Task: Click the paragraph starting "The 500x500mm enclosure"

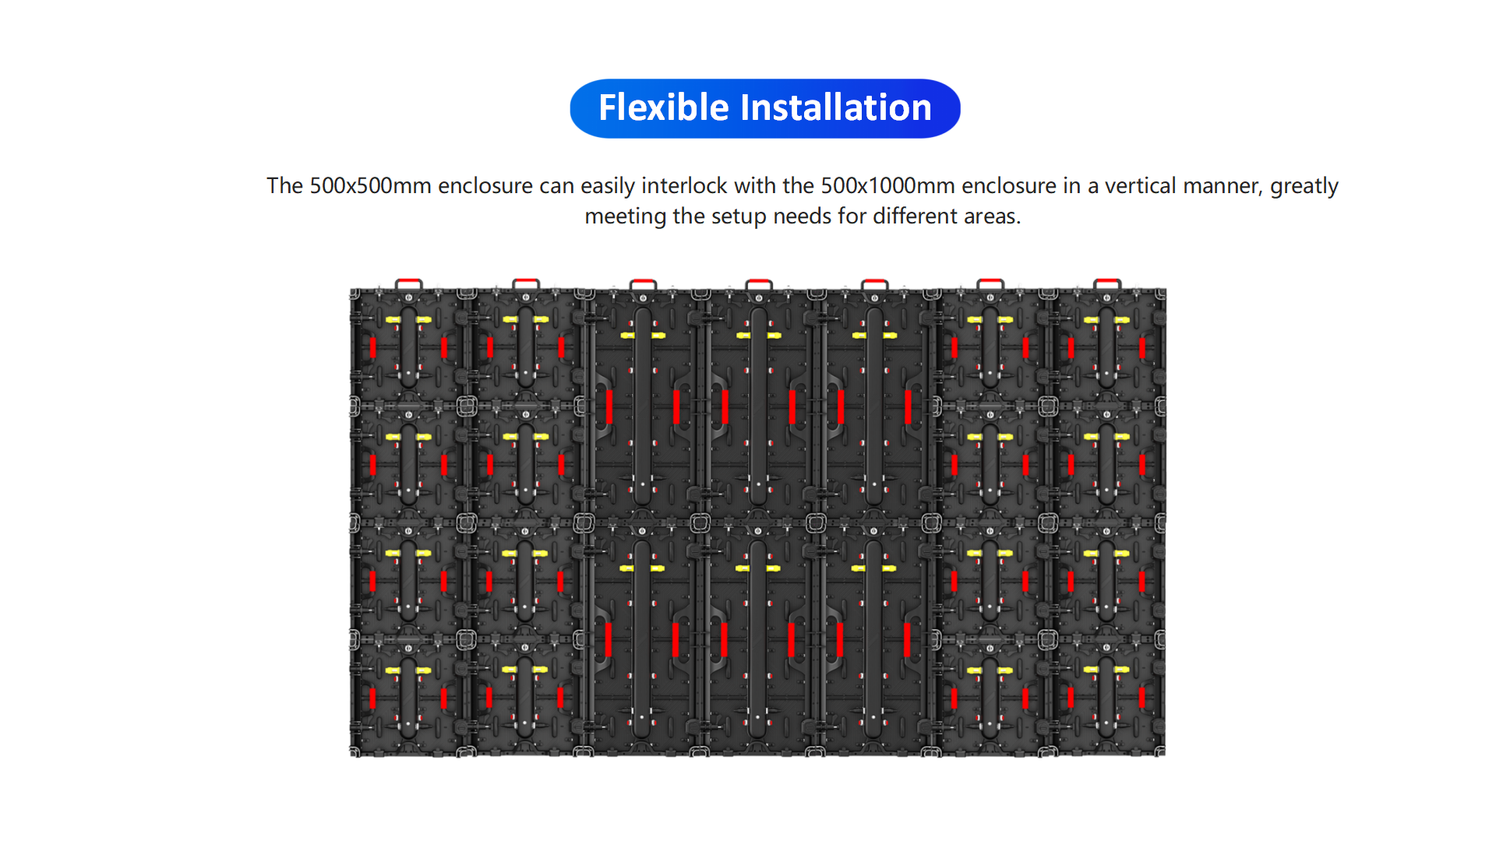Action: (803, 200)
